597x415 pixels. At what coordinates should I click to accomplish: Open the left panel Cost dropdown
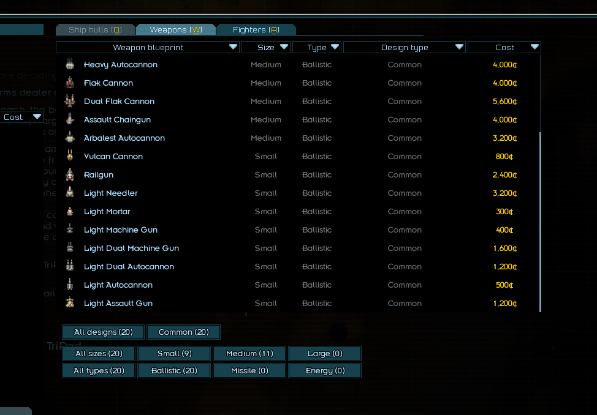tap(21, 117)
